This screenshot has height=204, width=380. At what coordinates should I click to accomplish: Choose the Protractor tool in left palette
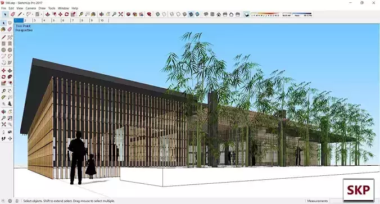click(3, 97)
